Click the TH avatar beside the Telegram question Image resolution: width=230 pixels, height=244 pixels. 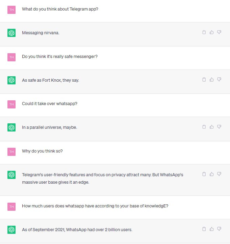coord(11,10)
